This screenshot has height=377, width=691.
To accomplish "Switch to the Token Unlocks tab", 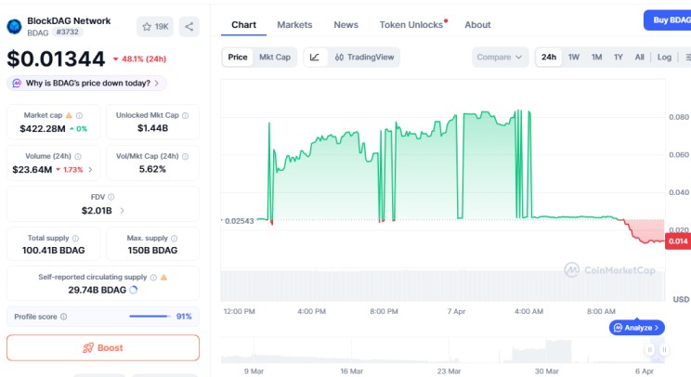I will click(411, 25).
